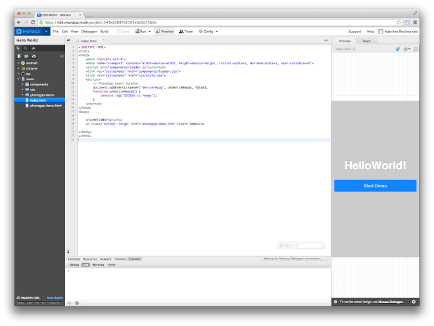The image size is (434, 326).
Task: Open the View menu
Action: [x=74, y=31]
